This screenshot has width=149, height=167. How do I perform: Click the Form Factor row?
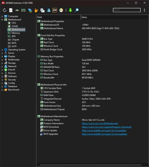(92, 102)
